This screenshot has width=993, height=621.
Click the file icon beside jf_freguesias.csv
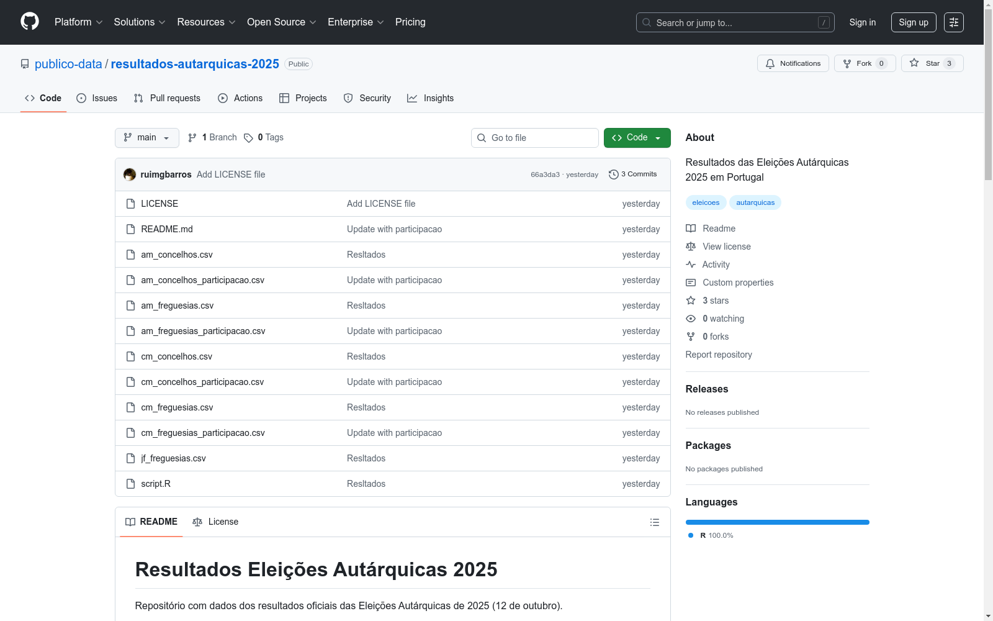click(x=130, y=458)
